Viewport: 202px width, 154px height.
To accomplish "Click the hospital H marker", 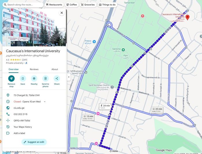I will coord(143,16).
